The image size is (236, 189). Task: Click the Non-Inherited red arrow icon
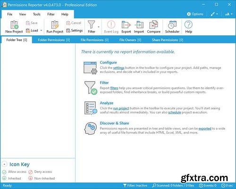click(30, 178)
